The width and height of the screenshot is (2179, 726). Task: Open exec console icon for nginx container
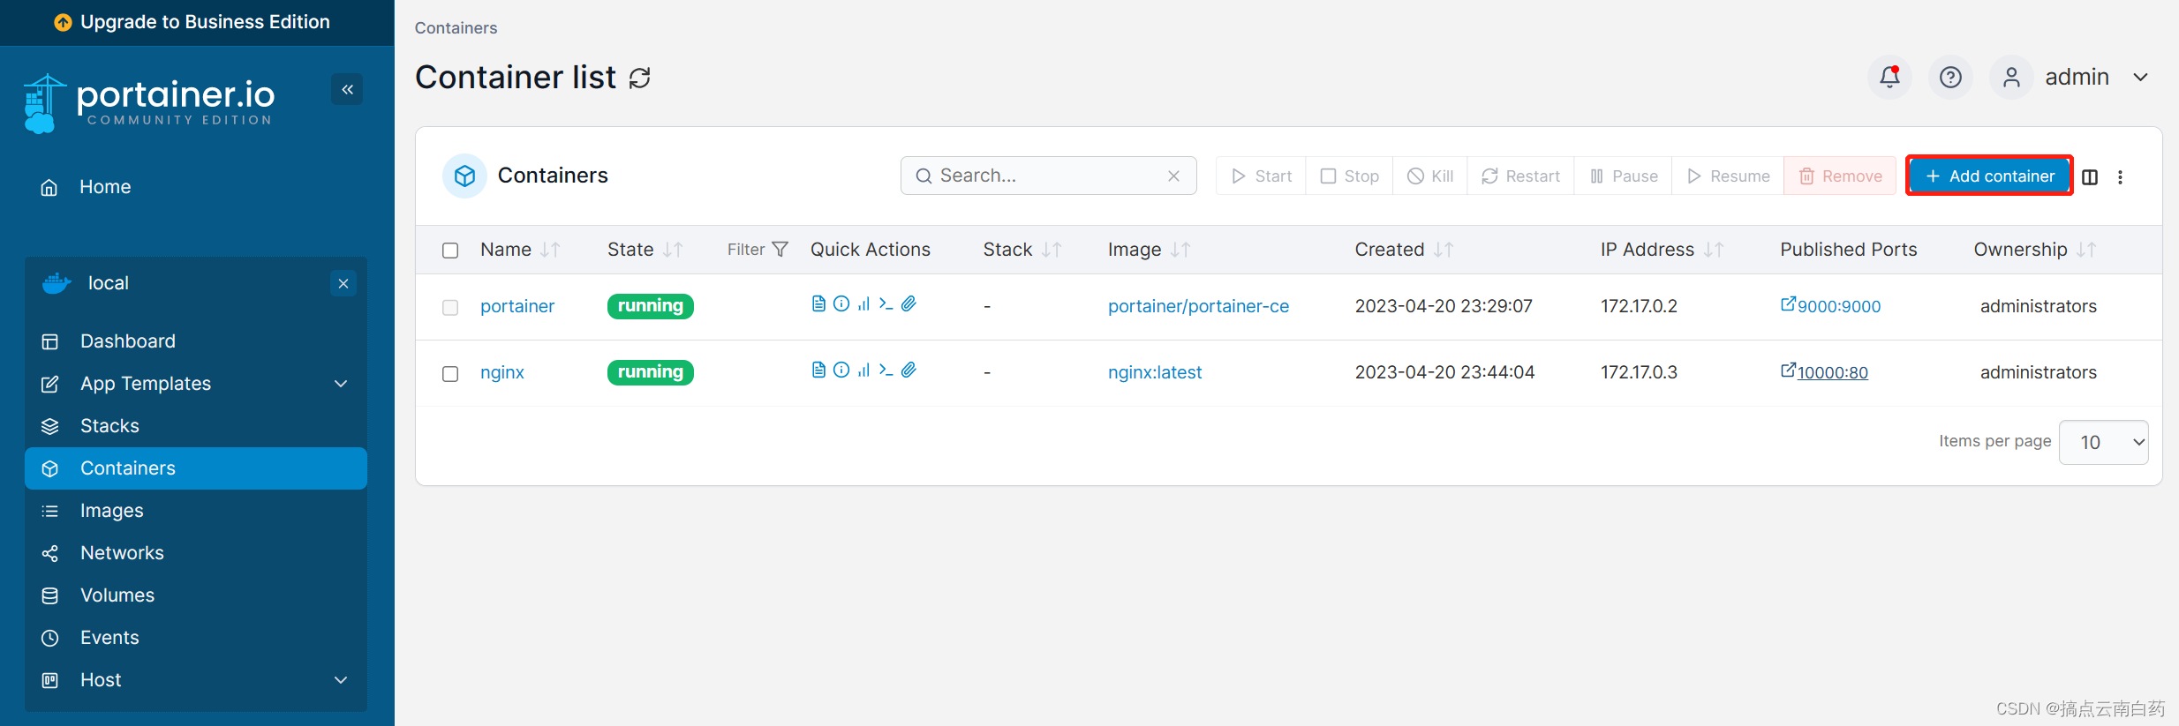point(886,370)
